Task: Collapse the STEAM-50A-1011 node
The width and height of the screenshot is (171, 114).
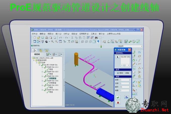Action: point(42,67)
